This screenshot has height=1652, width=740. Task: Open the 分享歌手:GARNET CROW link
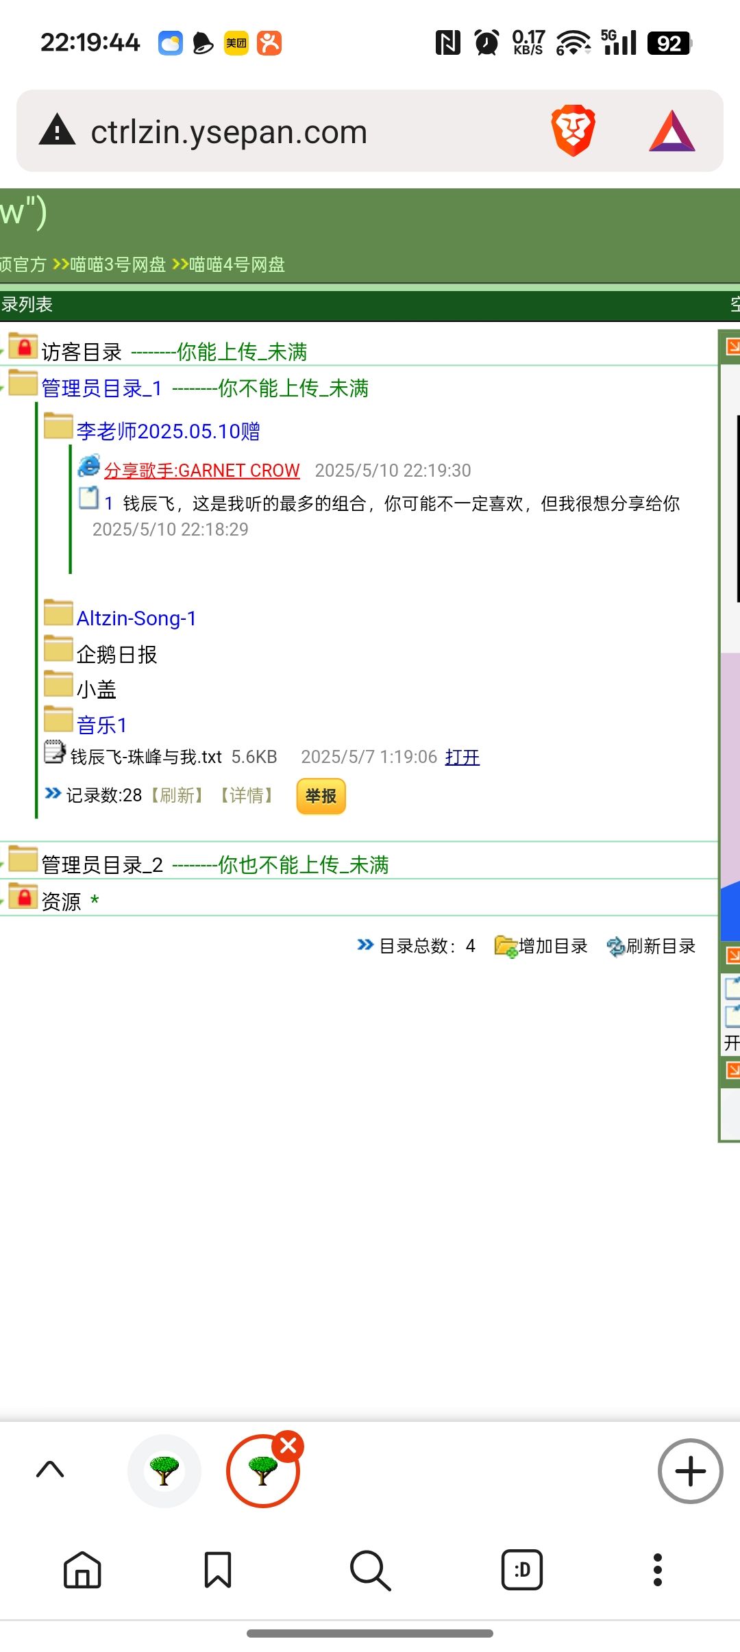(x=201, y=471)
